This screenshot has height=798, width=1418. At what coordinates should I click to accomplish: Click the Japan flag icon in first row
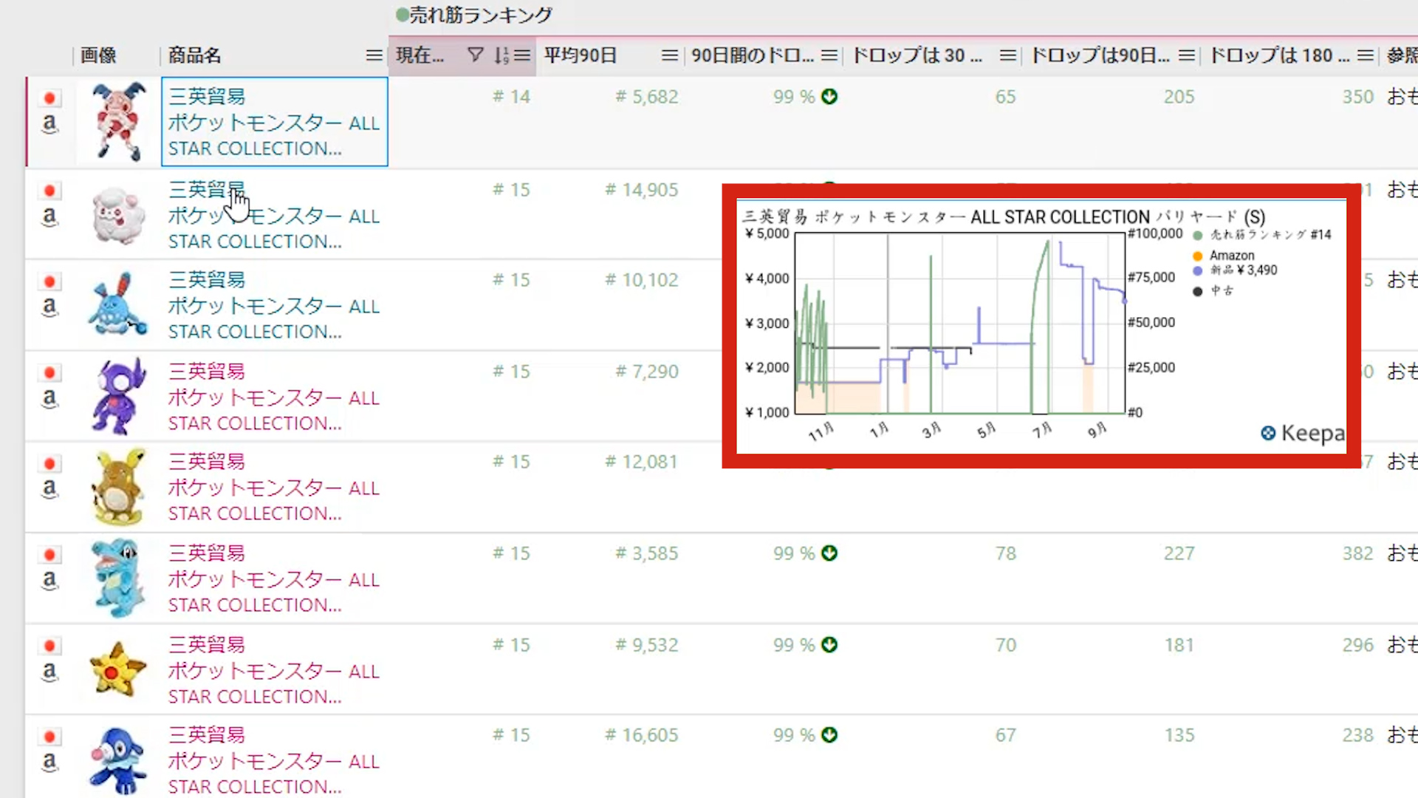pyautogui.click(x=49, y=98)
